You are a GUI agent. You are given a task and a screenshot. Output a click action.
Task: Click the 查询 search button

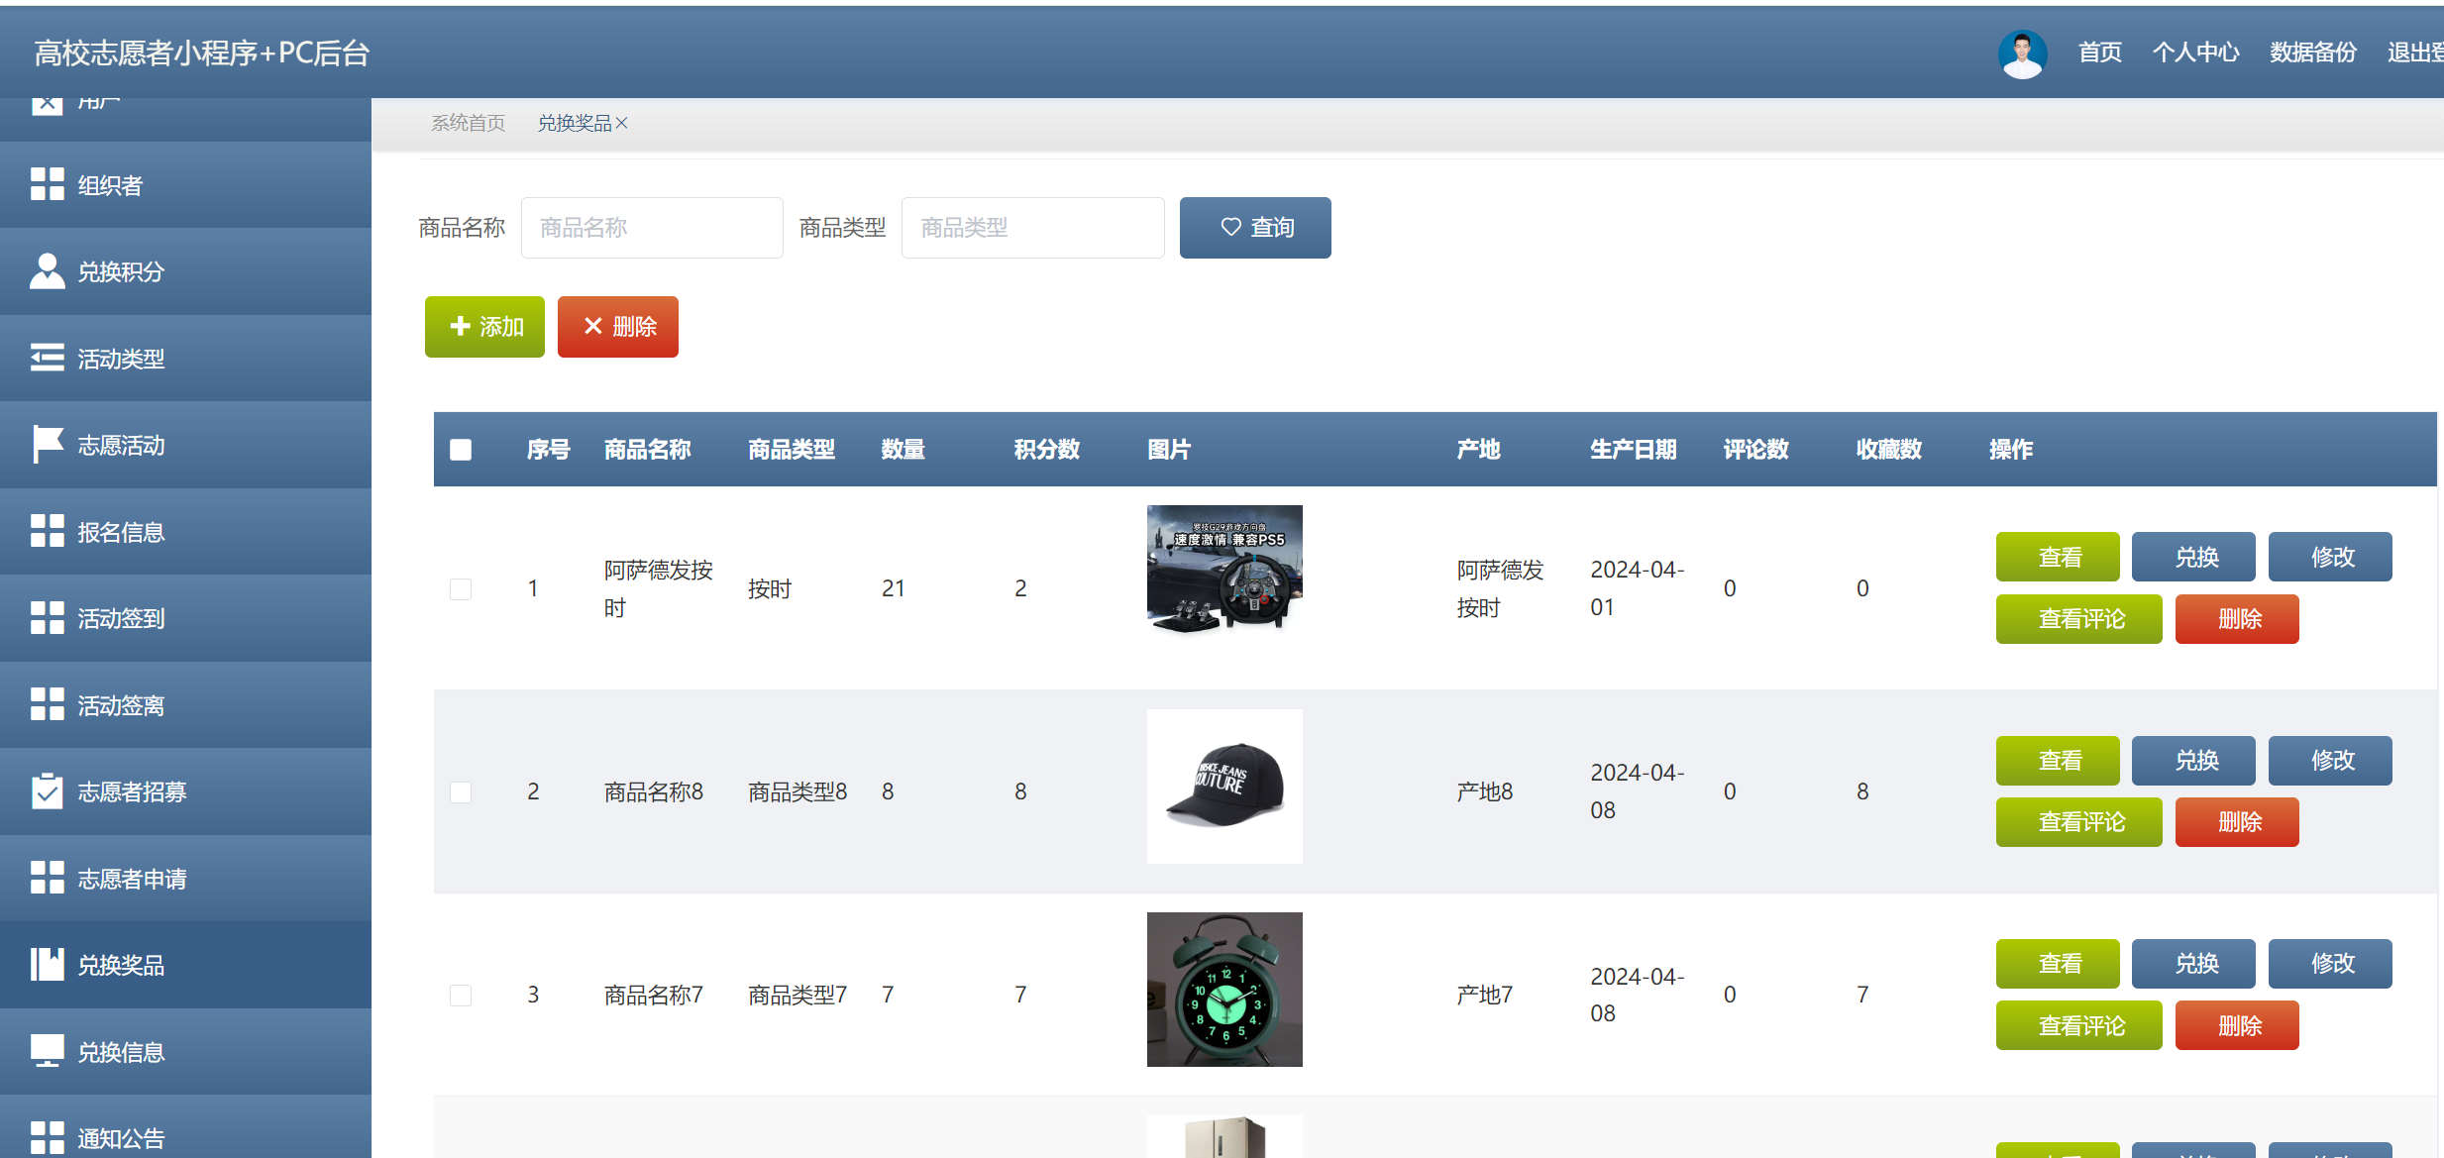[1255, 228]
